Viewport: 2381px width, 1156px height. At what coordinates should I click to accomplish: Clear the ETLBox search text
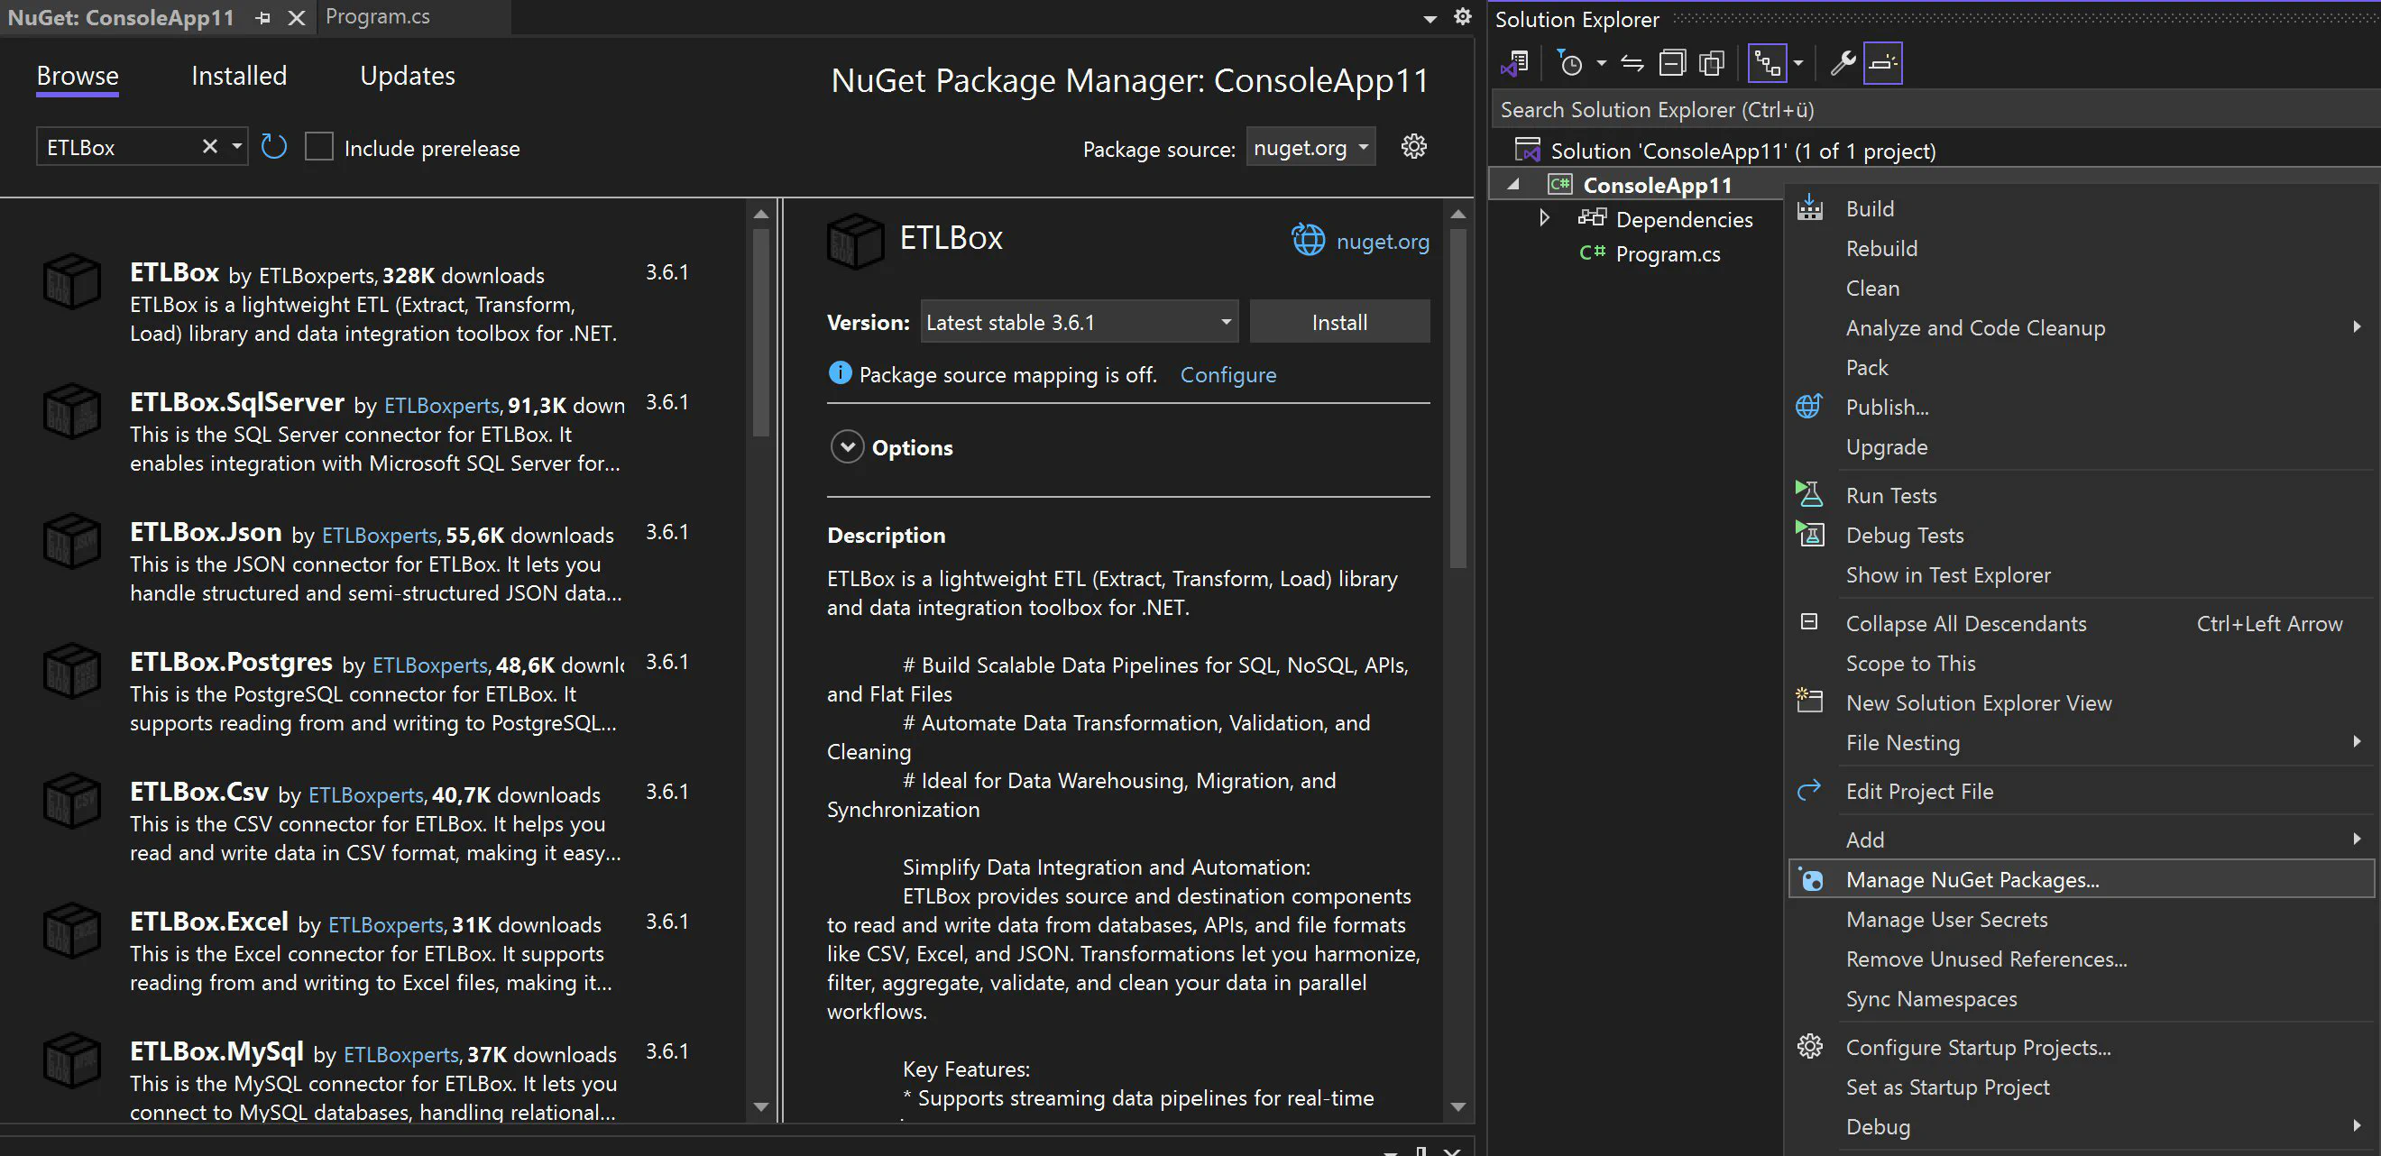(x=210, y=147)
